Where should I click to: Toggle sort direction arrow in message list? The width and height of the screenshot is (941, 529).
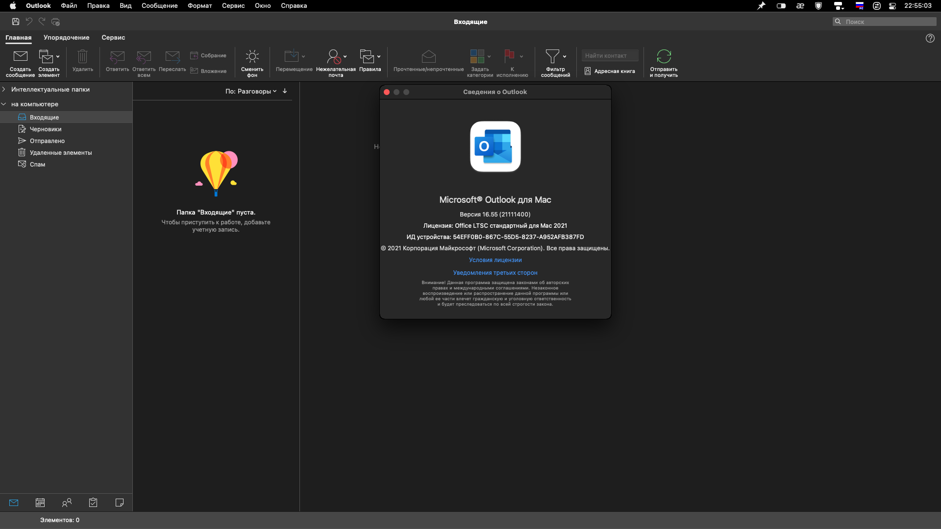coord(285,91)
